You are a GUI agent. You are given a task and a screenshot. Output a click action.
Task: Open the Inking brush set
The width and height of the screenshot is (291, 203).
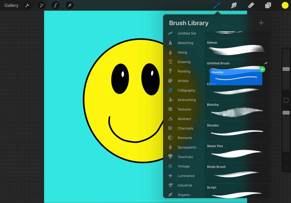coord(182,52)
